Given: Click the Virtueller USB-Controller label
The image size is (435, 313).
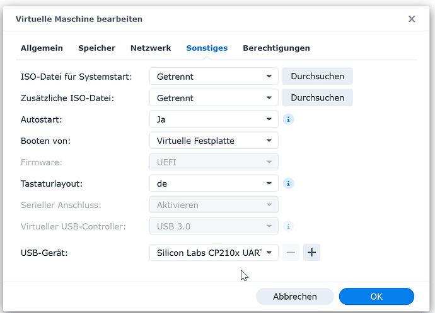Looking at the screenshot, I should click(73, 227).
